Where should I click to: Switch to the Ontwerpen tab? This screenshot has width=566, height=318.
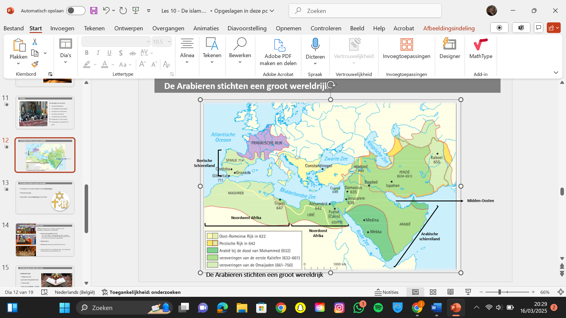129,28
